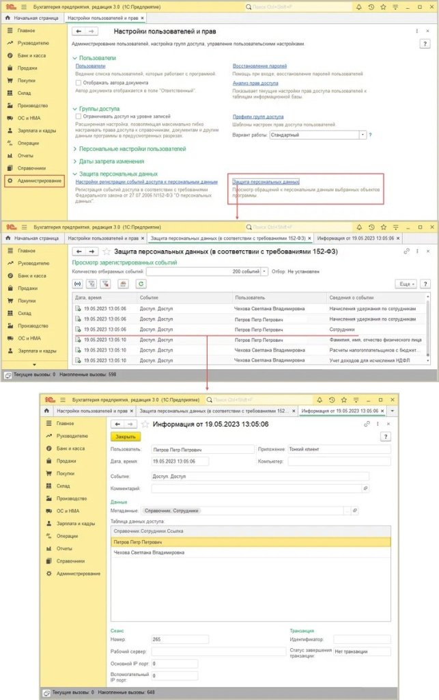Screen dimensions: 439x700
Task: Click the red-outlined Администрирование gear icon
Action: click(10, 181)
